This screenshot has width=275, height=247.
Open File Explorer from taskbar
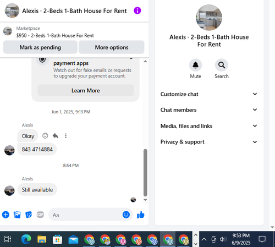tap(42, 239)
